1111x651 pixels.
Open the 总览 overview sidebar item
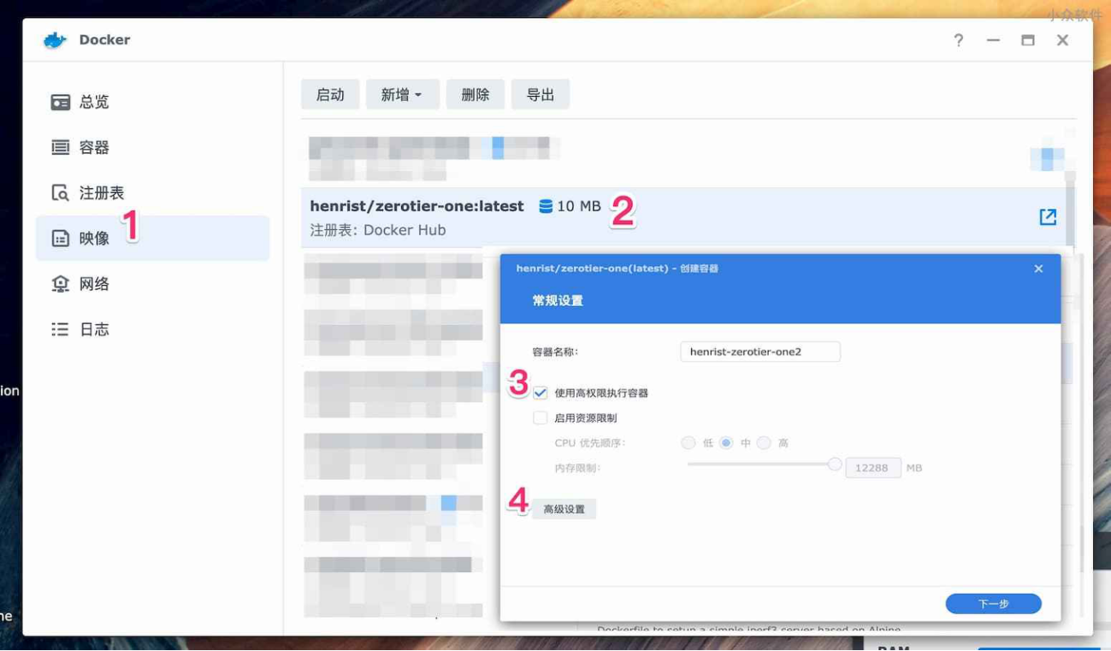[x=152, y=102]
